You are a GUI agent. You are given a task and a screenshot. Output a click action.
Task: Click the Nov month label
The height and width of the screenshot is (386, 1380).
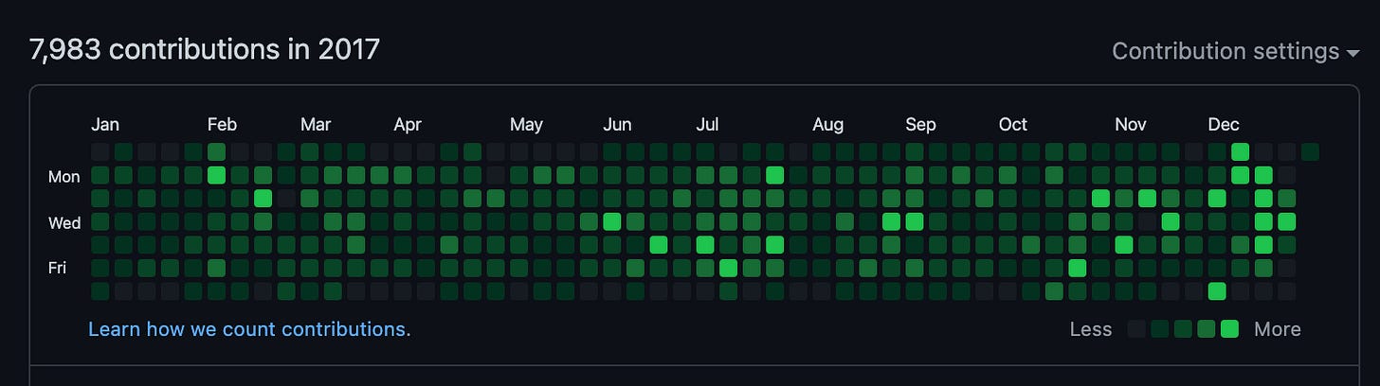click(x=1131, y=125)
